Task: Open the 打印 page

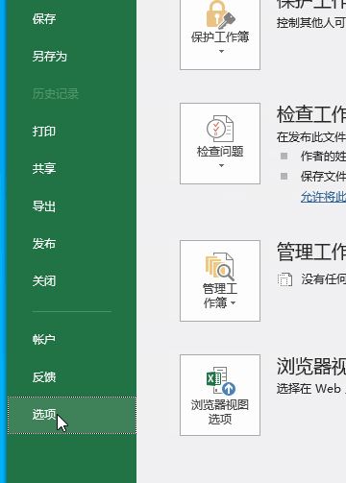Action: [x=44, y=132]
